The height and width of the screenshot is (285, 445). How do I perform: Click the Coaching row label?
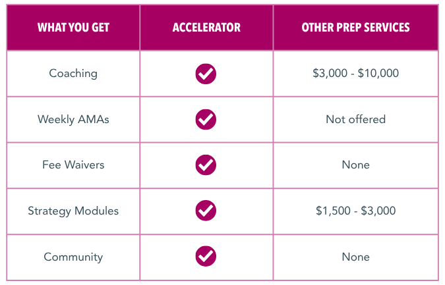pos(73,74)
